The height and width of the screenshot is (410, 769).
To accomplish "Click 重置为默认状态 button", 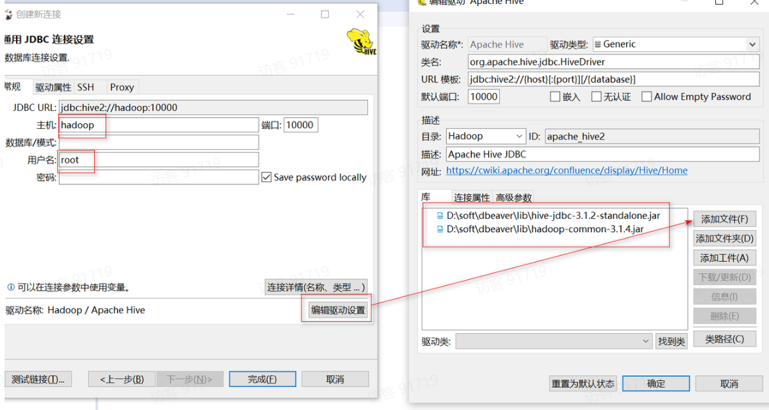I will click(582, 383).
